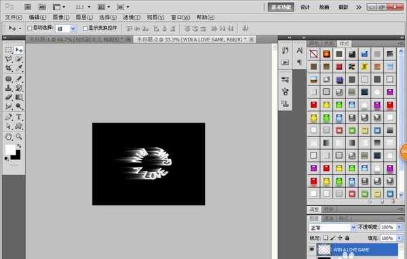Select the Custom Shape tool
407x259 pixels.
19,126
